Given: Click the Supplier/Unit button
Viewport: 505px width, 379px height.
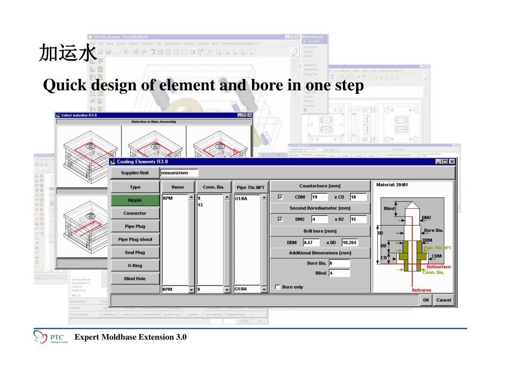Looking at the screenshot, I should click(x=135, y=173).
